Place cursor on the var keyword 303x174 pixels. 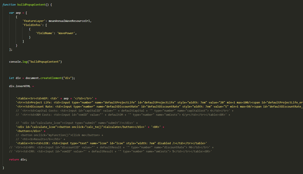click(x=12, y=12)
